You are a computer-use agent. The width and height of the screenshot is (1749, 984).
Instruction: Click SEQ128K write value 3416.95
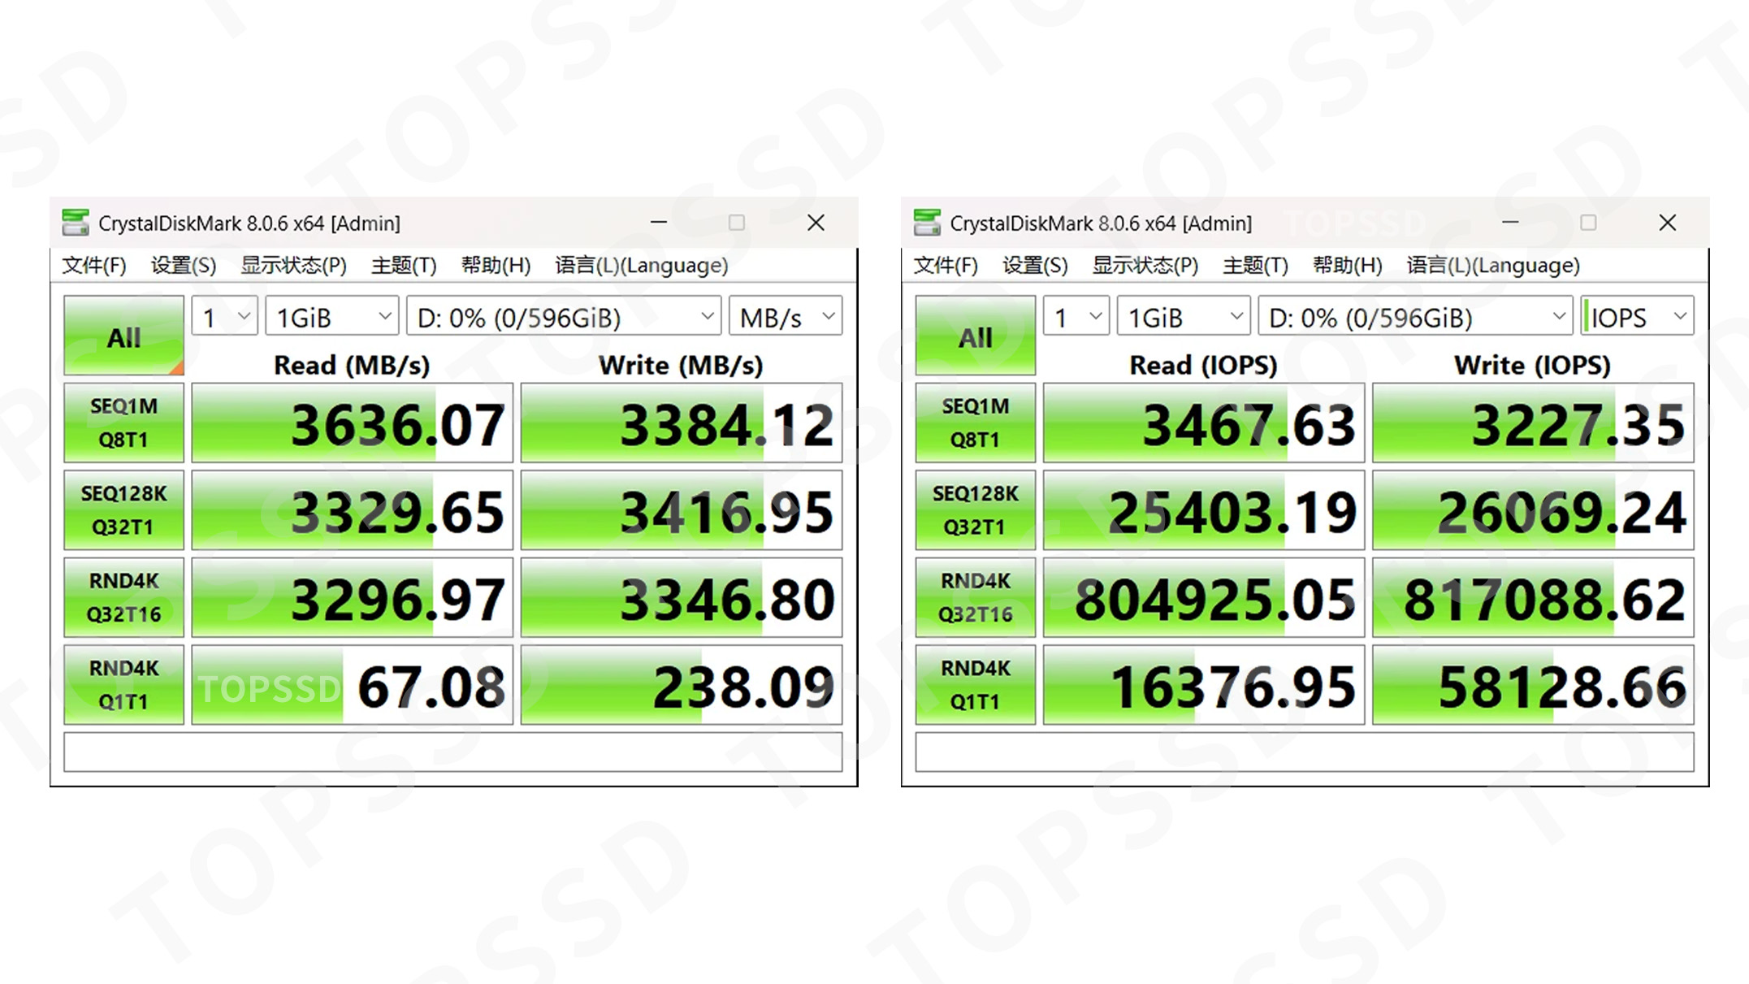tap(682, 510)
